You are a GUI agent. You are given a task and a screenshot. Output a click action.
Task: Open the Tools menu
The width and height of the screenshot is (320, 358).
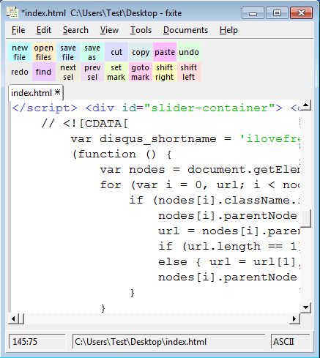click(x=141, y=30)
